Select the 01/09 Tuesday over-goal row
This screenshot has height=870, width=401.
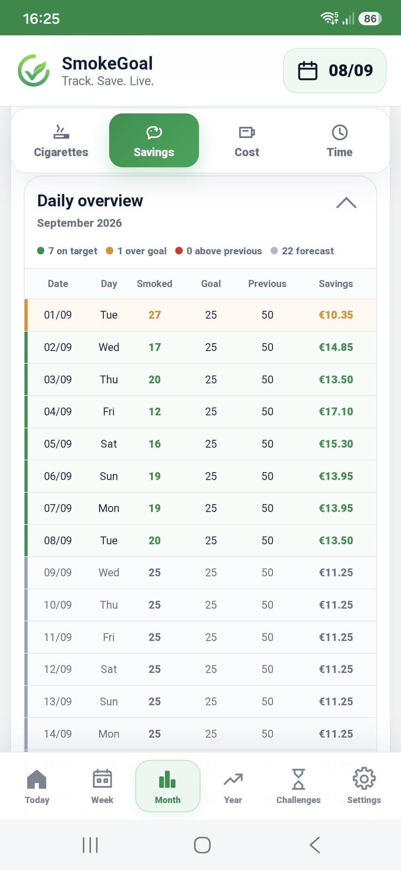pos(200,315)
